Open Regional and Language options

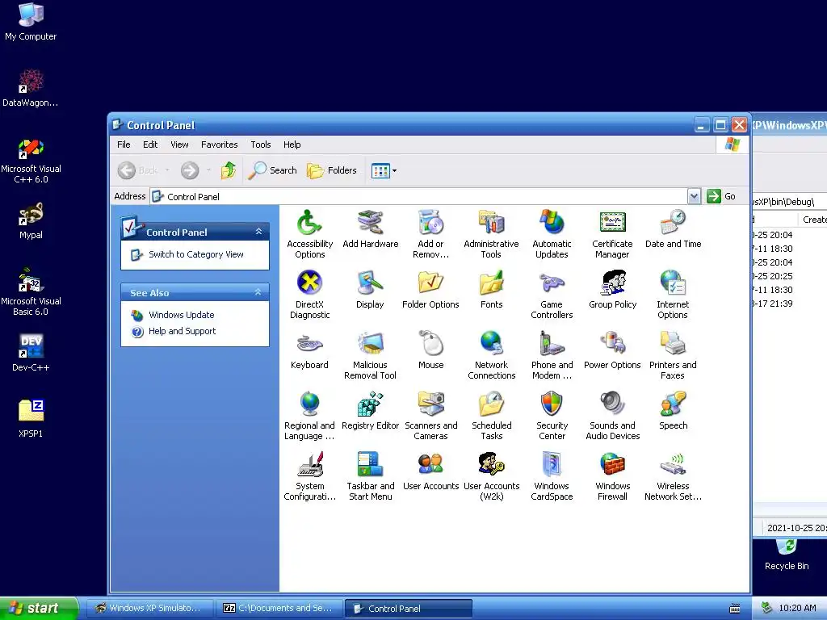pos(309,416)
